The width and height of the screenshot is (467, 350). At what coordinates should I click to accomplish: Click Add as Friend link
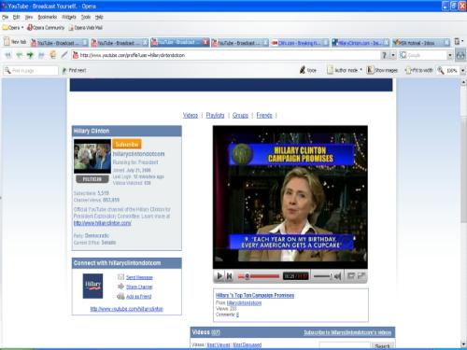(x=138, y=296)
